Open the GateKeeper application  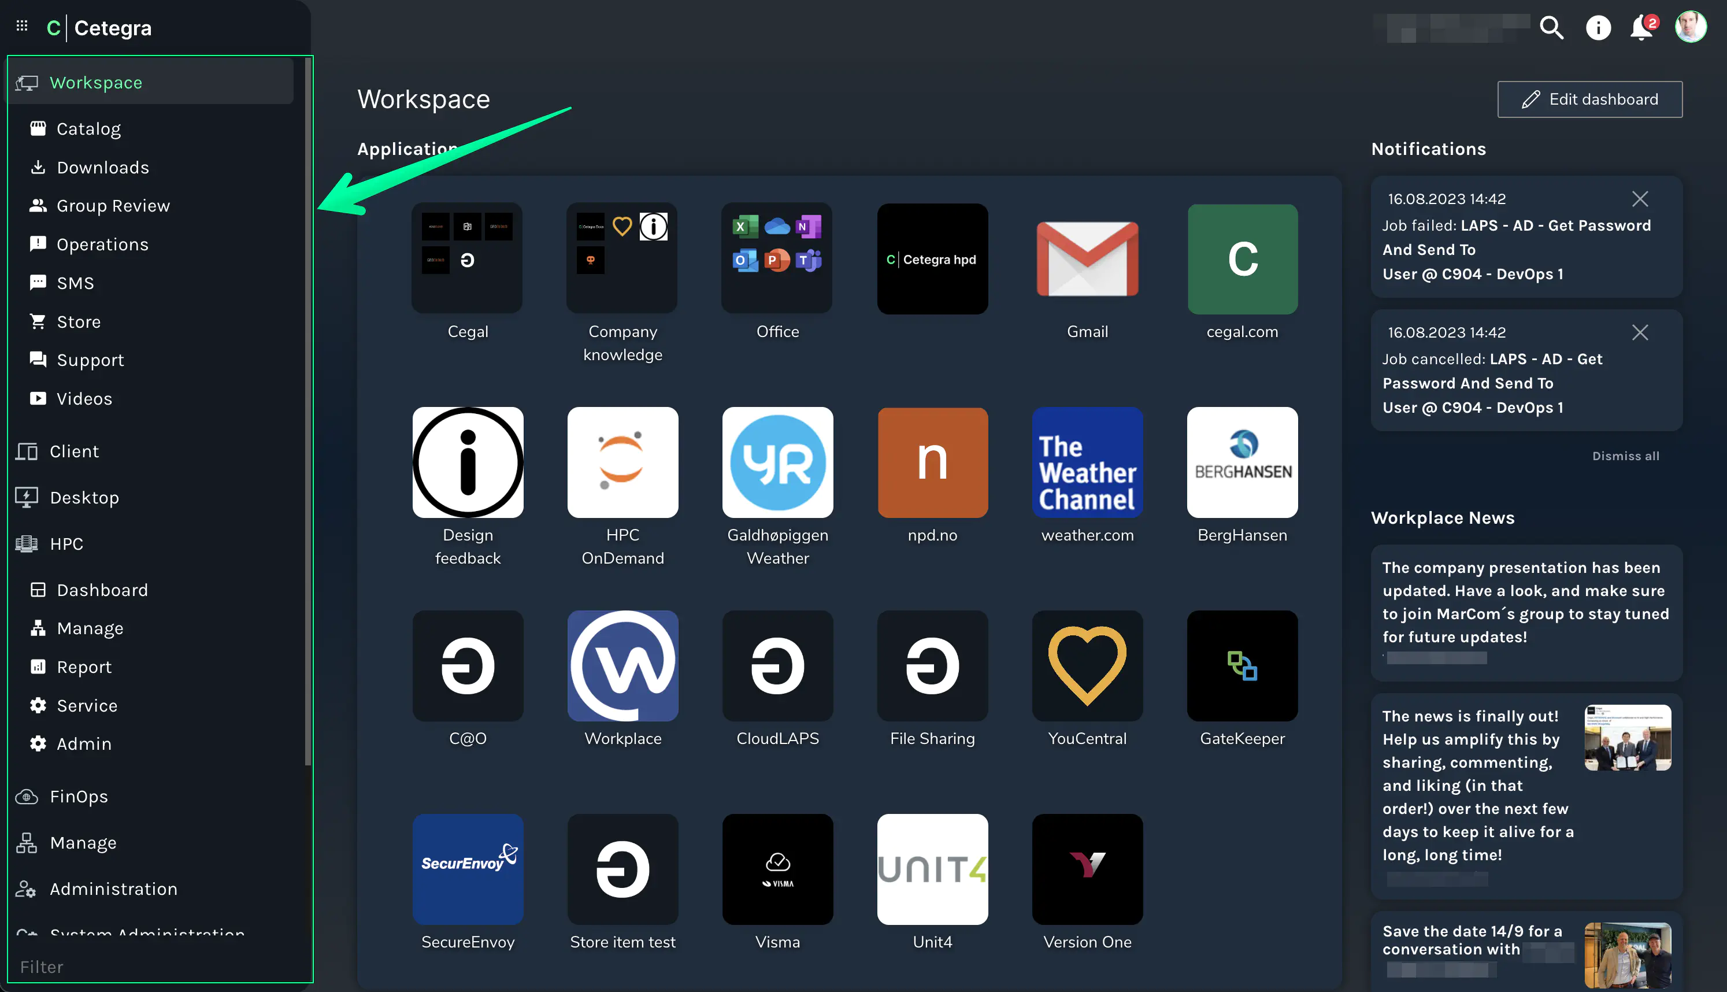click(1242, 667)
